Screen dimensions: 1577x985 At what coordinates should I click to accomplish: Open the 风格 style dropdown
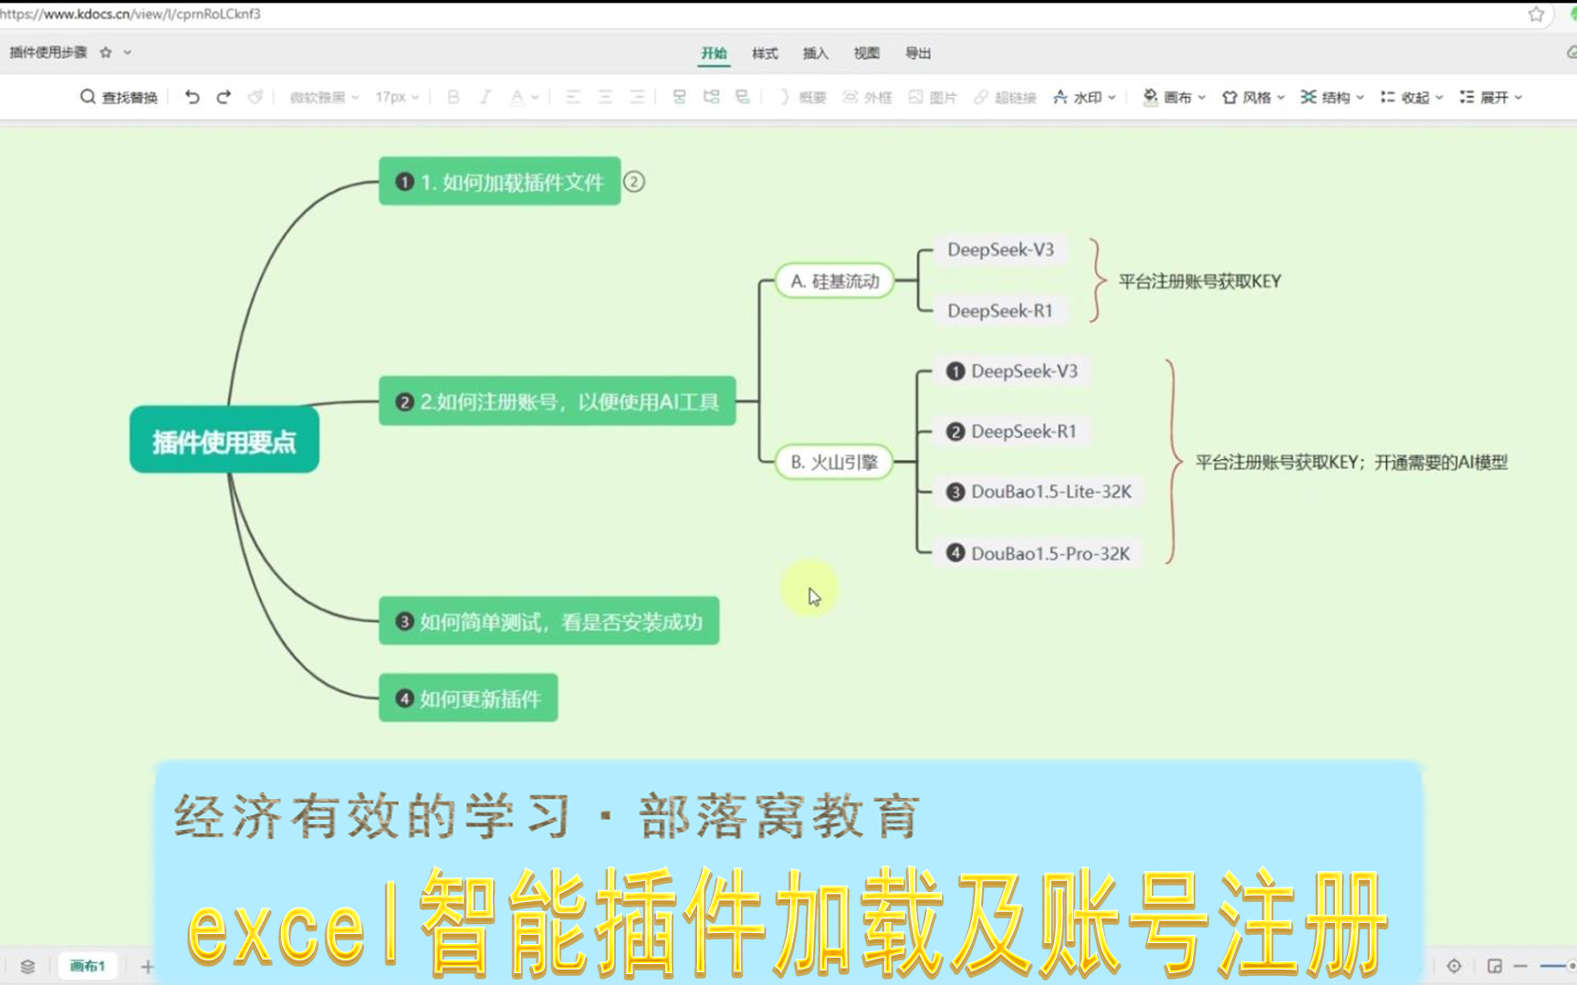coord(1253,97)
